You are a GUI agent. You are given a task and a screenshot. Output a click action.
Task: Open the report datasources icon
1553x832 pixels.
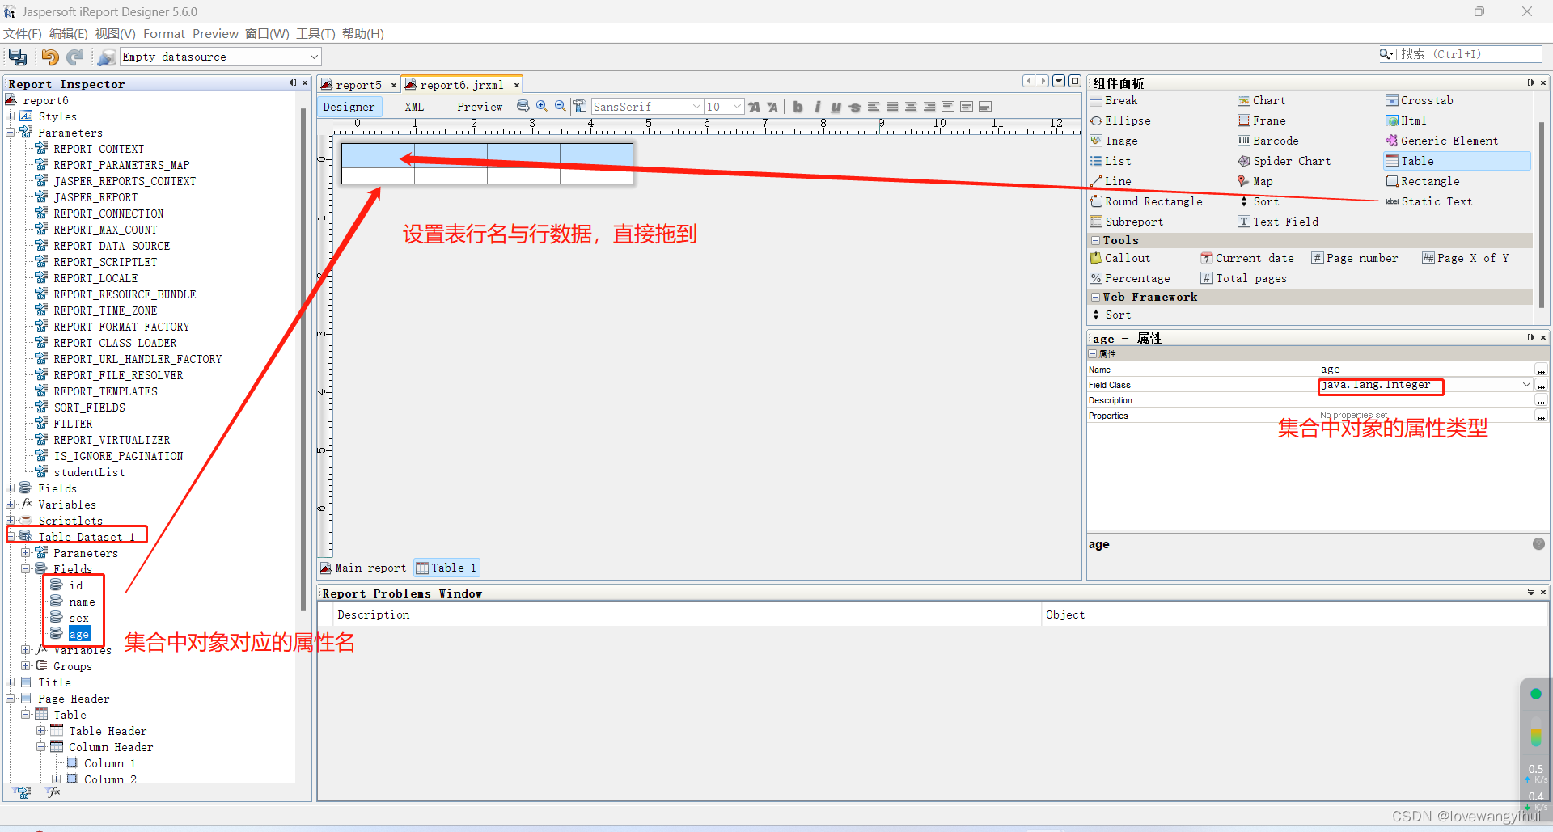(x=106, y=57)
